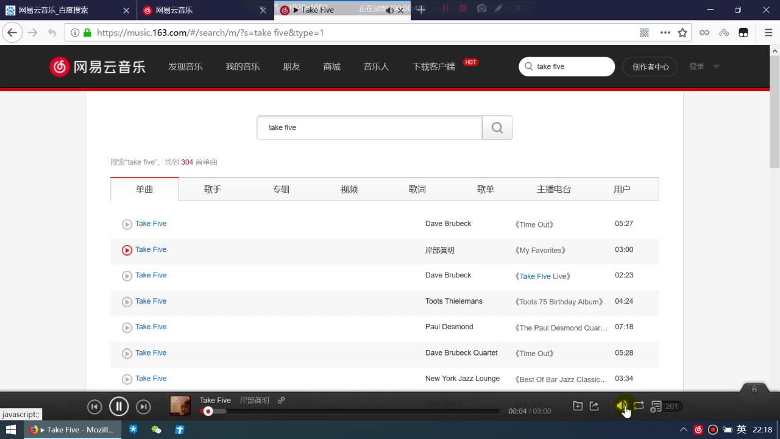Open artist 岸部眞明 in results list
The image size is (780, 439).
(440, 250)
